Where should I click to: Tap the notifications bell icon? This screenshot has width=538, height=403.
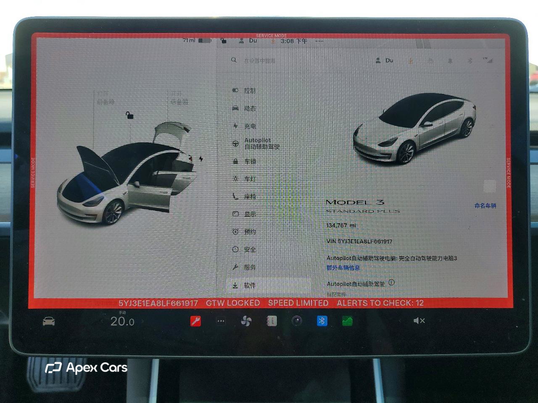[450, 61]
